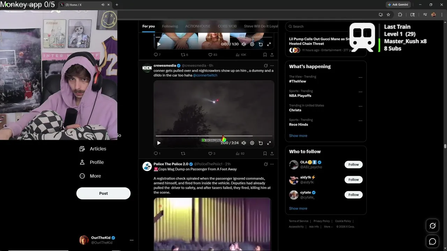This screenshot has width=447, height=251.
Task: Open the Rece Hinds trend
Action: pyautogui.click(x=299, y=124)
